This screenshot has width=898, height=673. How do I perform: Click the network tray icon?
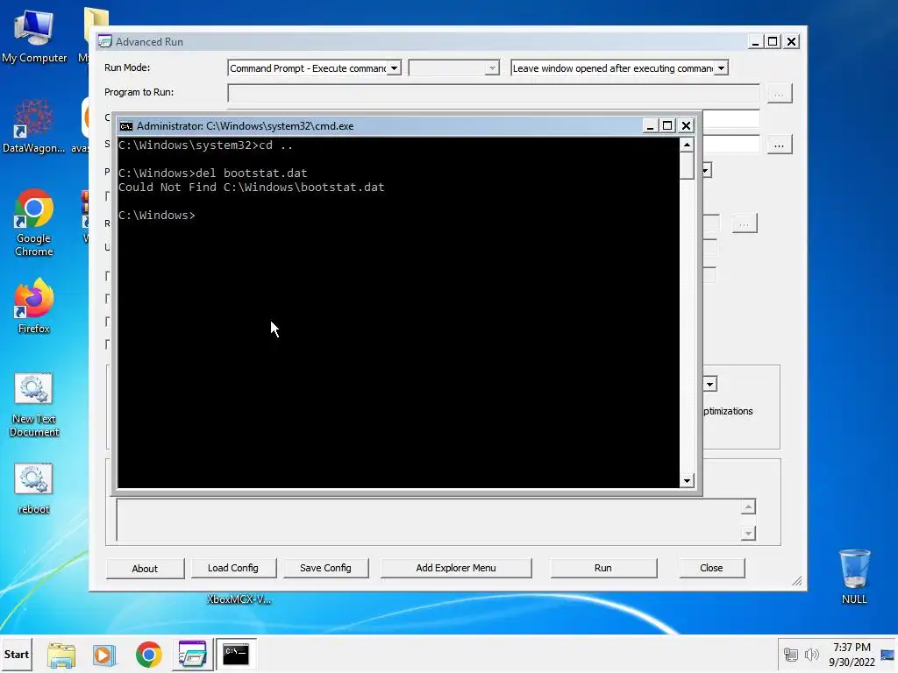[790, 655]
